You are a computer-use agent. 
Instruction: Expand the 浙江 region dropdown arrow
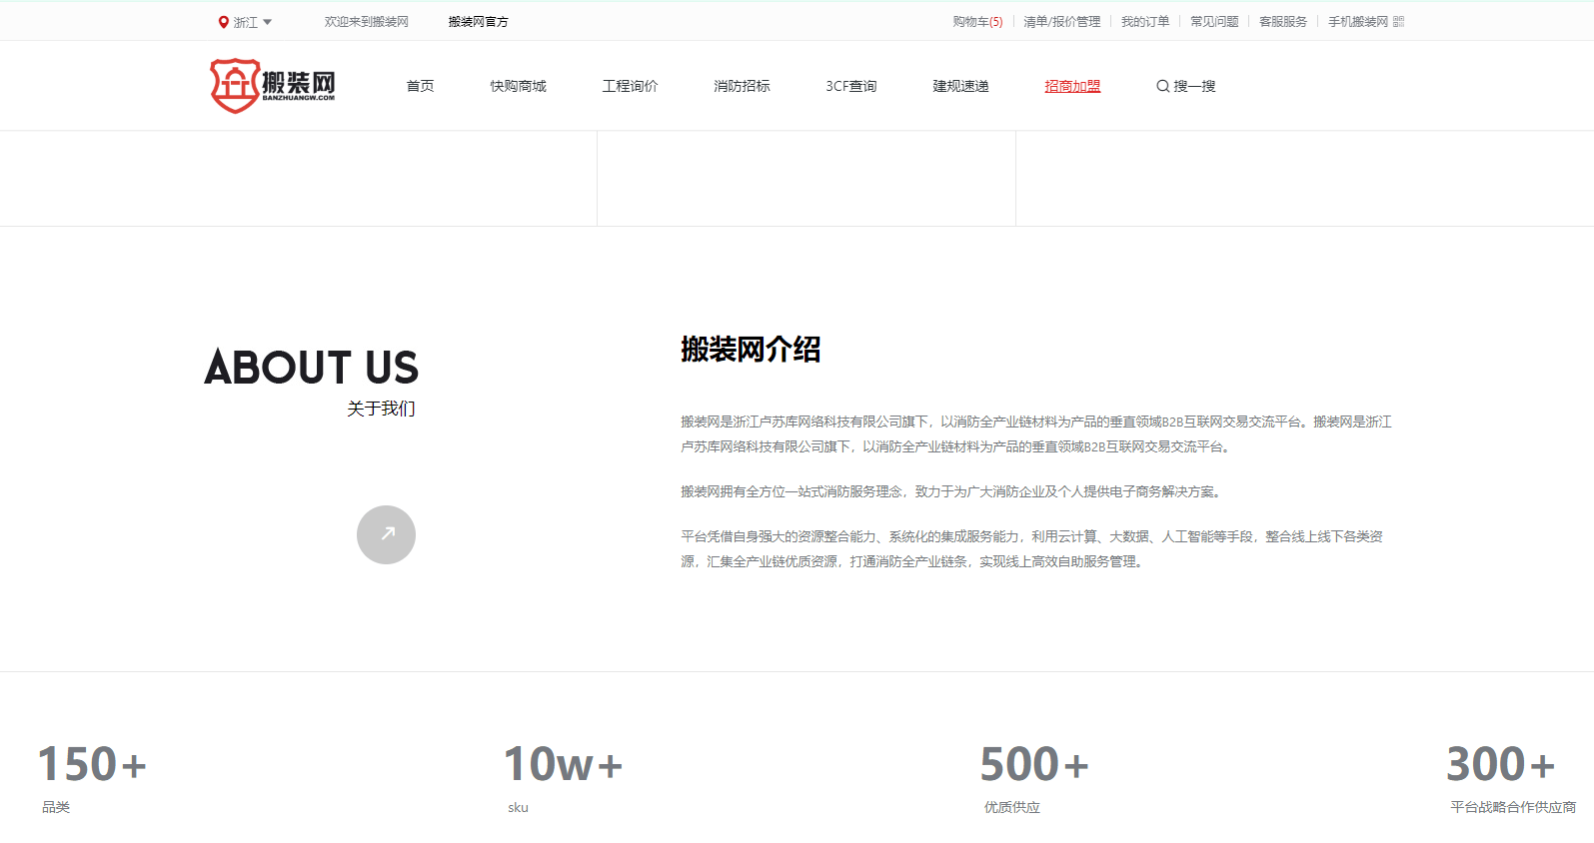point(267,22)
